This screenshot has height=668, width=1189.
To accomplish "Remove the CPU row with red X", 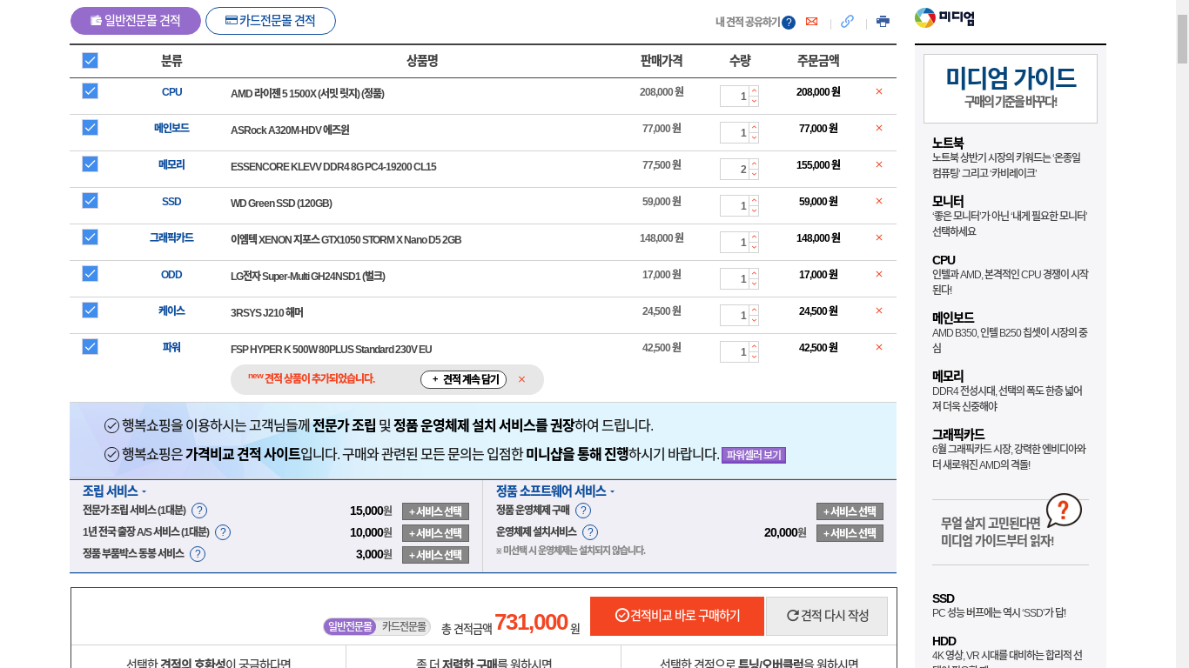I will point(879,91).
